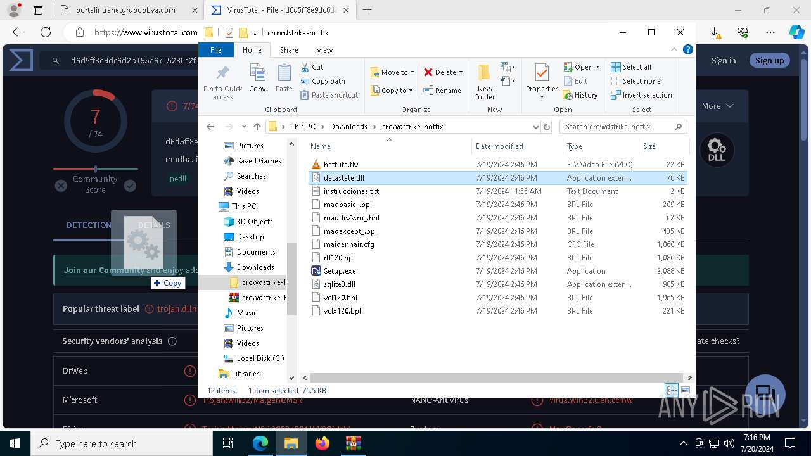811x456 pixels.
Task: Click This PC in address breadcrumb
Action: click(x=303, y=127)
